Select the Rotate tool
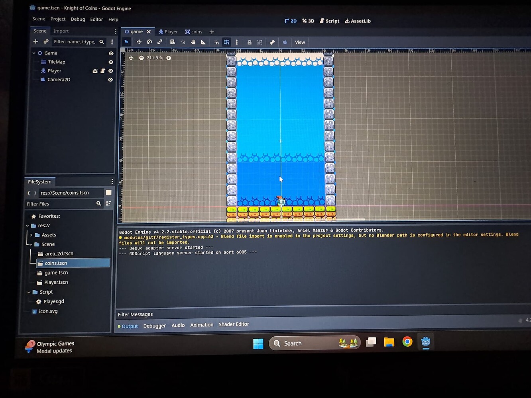The height and width of the screenshot is (398, 531). [149, 42]
